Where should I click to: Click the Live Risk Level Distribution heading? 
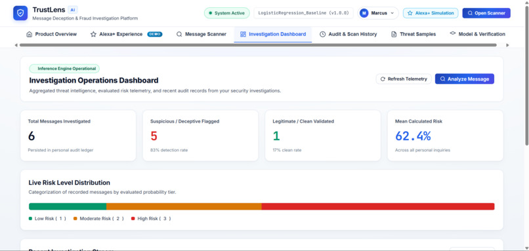[70, 183]
